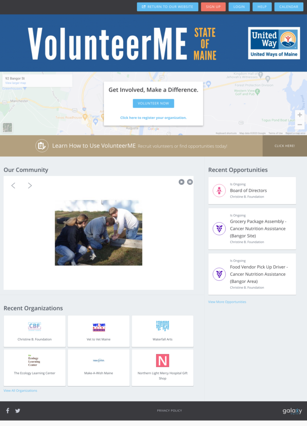The image size is (307, 426).
Task: Click the Sign Up button
Action: tap(213, 7)
